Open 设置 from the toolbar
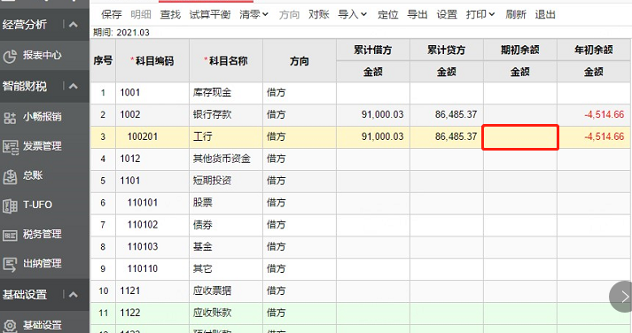 (447, 14)
